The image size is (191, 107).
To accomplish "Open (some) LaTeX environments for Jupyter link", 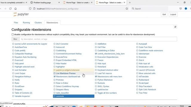I will pos(31,44).
